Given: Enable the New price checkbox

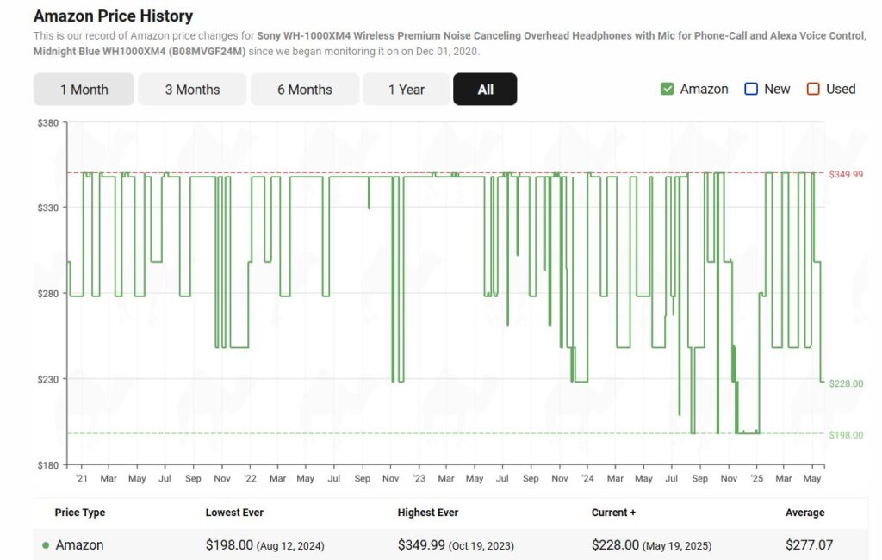Looking at the screenshot, I should [751, 89].
